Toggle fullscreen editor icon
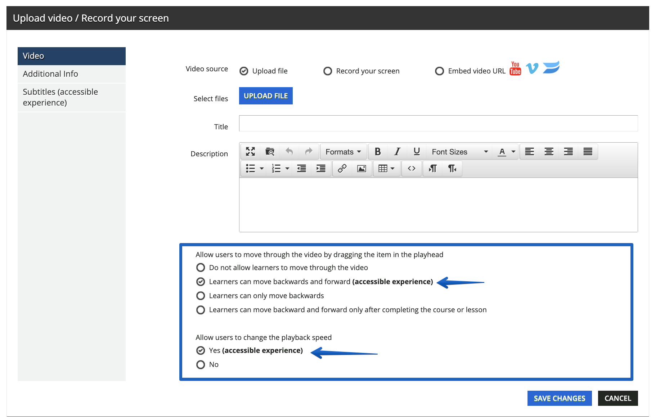 [250, 152]
